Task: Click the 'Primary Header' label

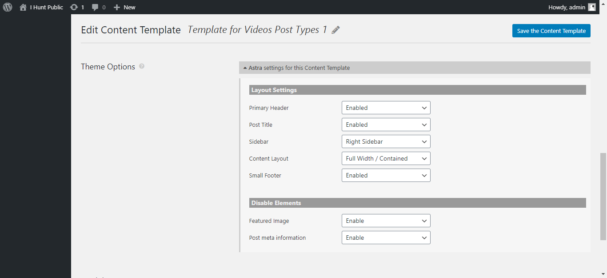Action: click(269, 108)
